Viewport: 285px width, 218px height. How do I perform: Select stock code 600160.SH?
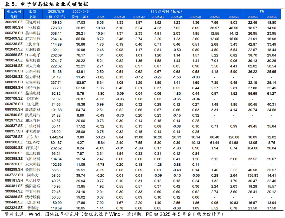[x=14, y=28]
